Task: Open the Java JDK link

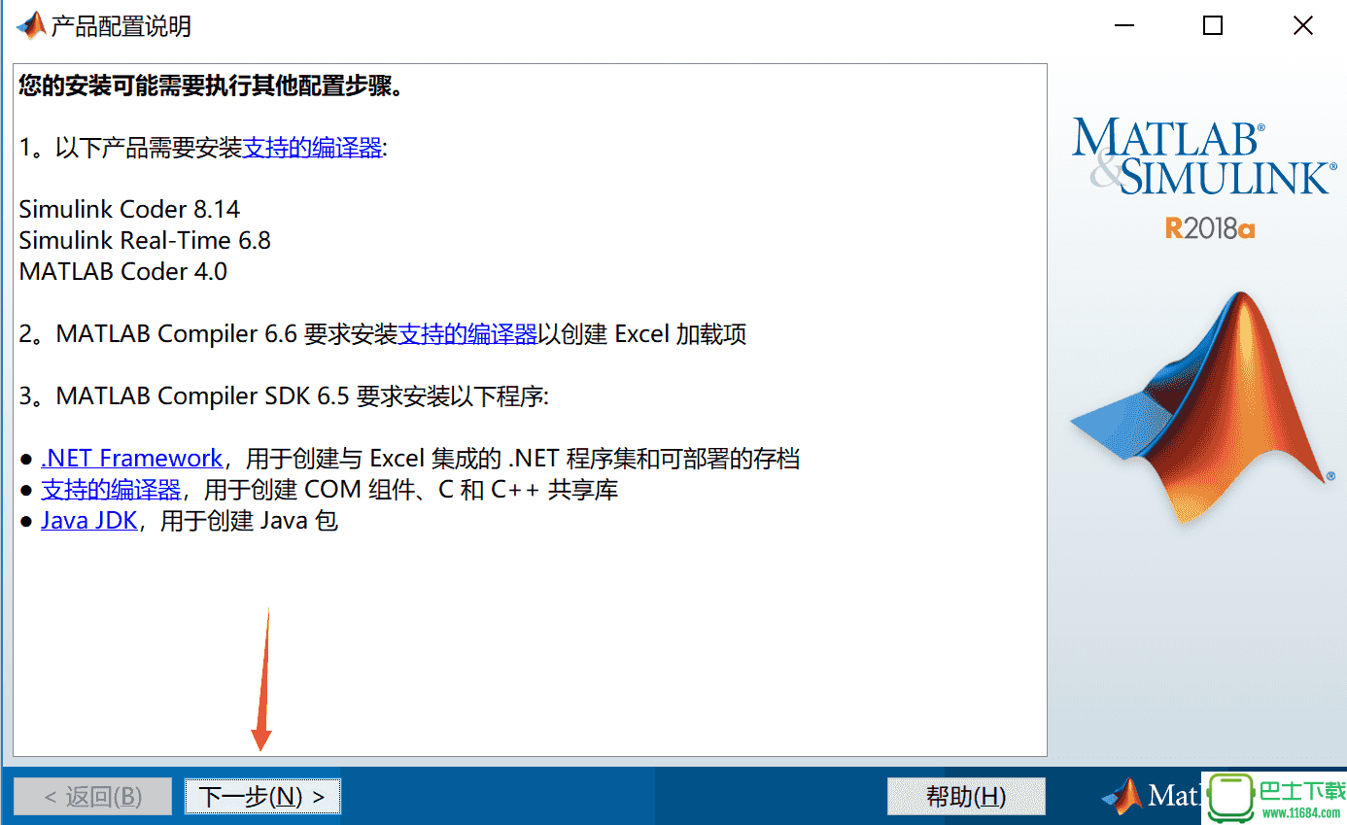Action: coord(89,521)
